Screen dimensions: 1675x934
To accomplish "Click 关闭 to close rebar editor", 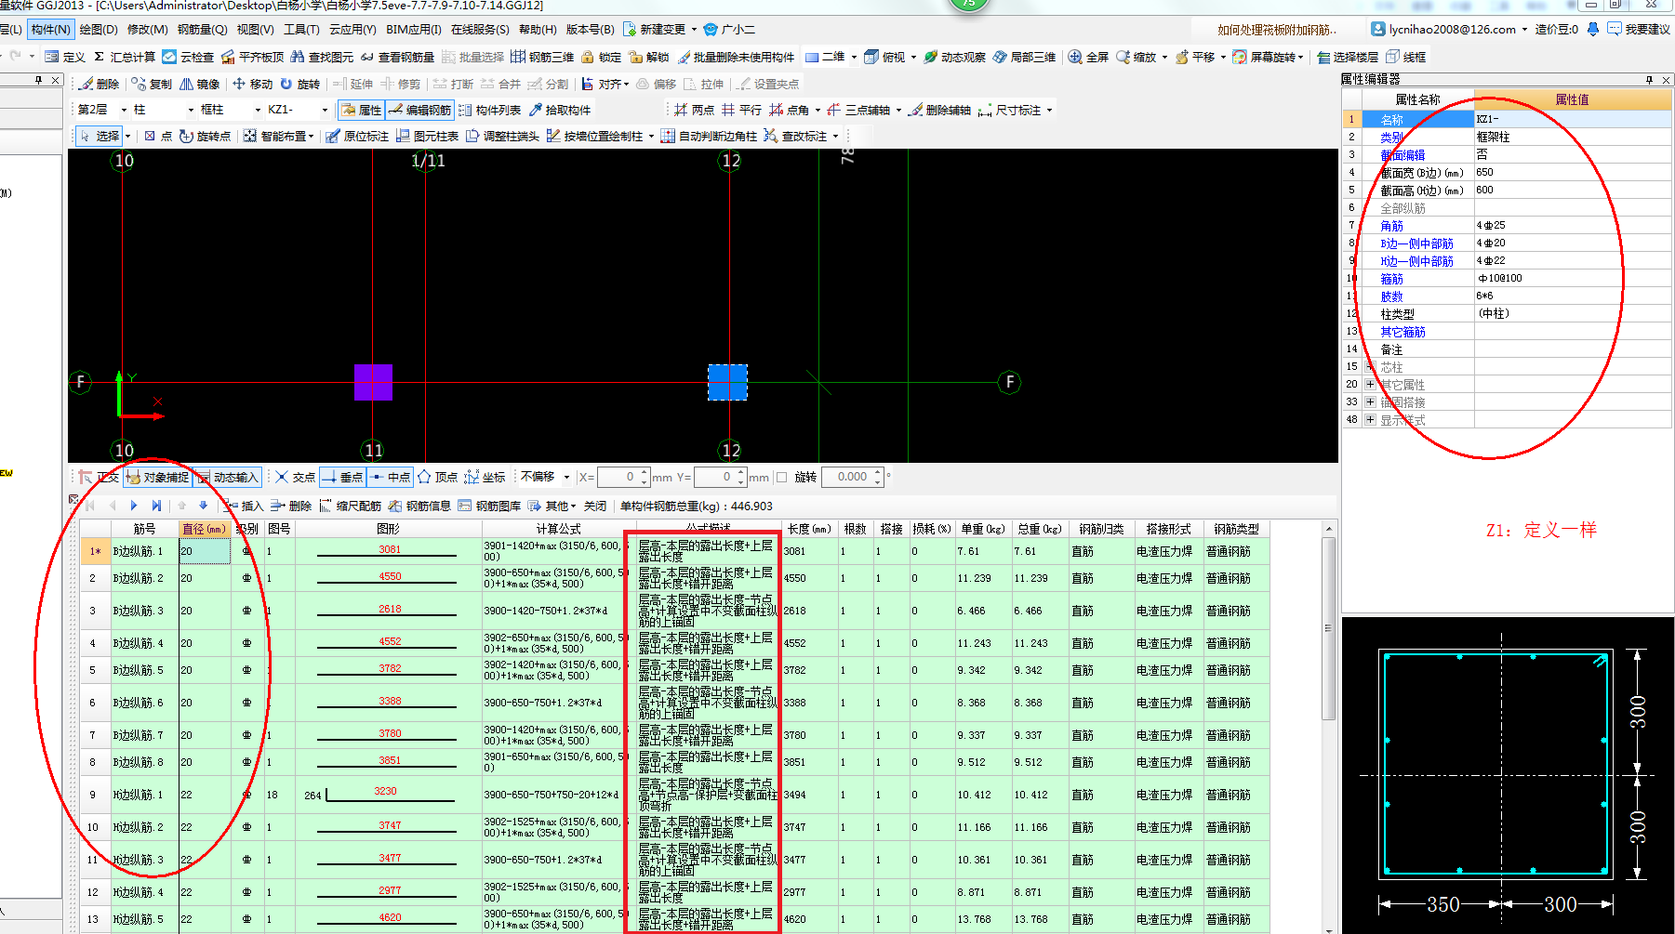I will click(x=595, y=506).
